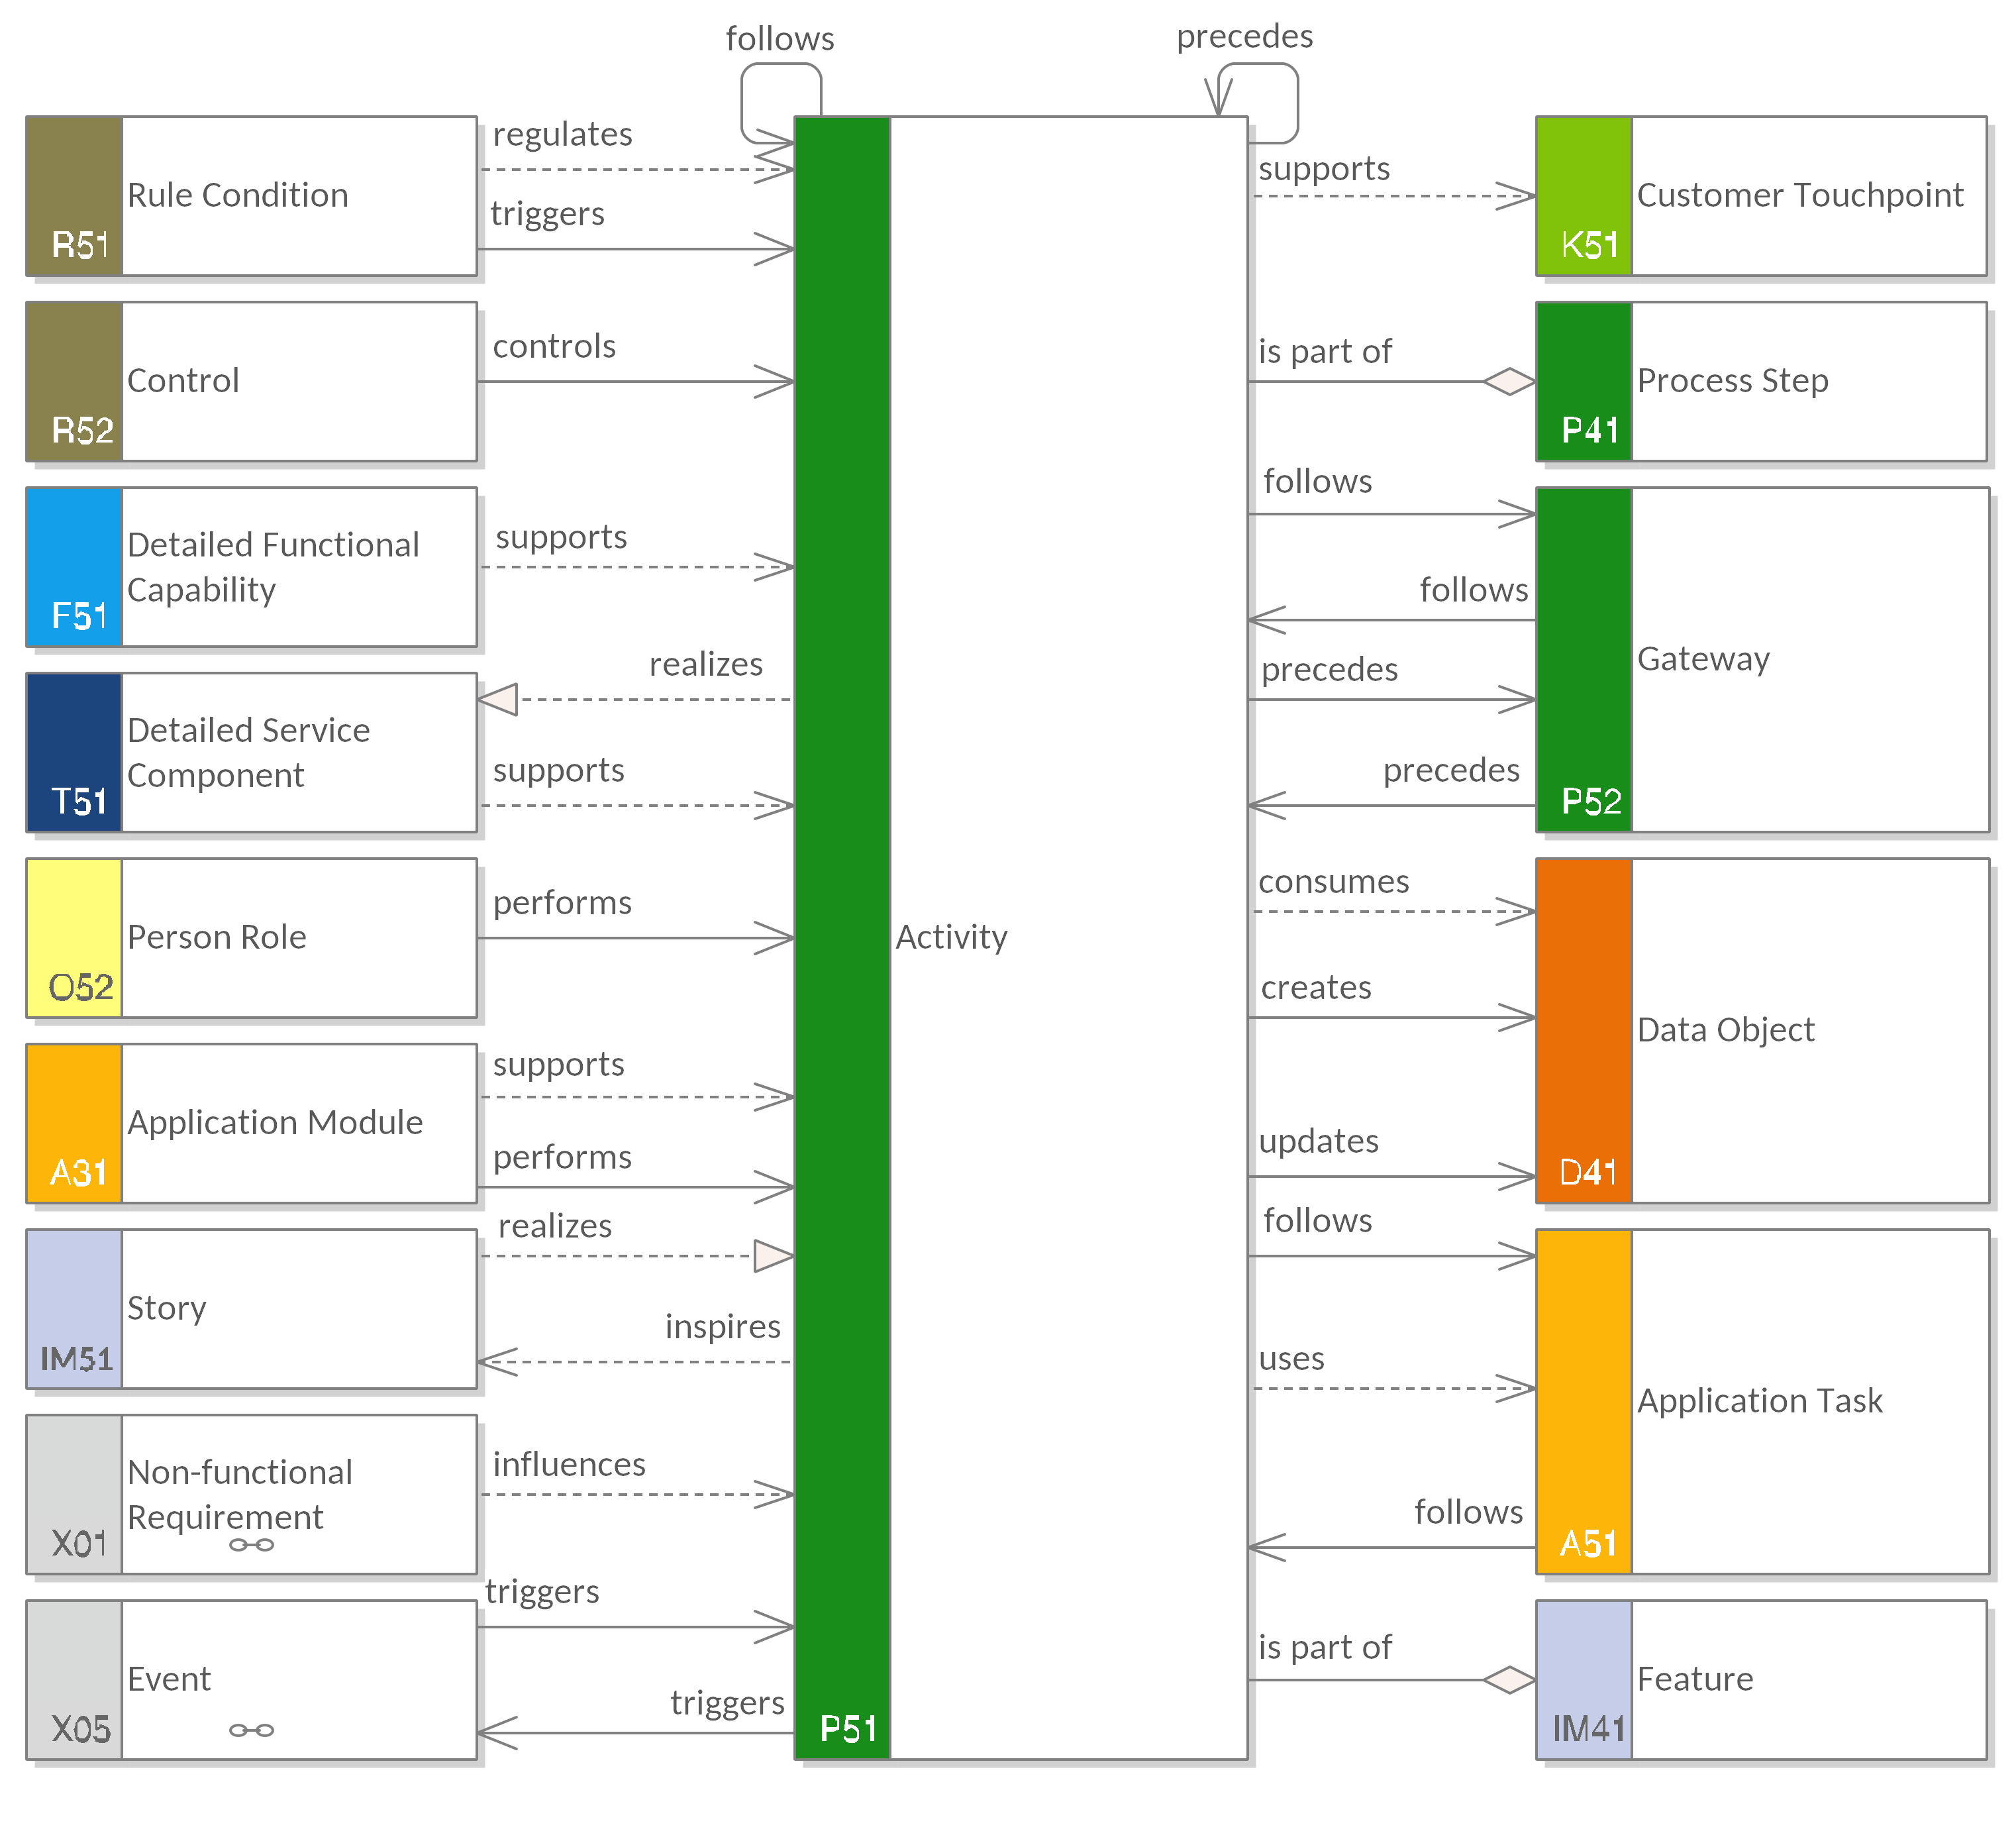This screenshot has width=2016, height=1847.
Task: Click aggregation diamond at Feature
Action: (x=1509, y=1680)
